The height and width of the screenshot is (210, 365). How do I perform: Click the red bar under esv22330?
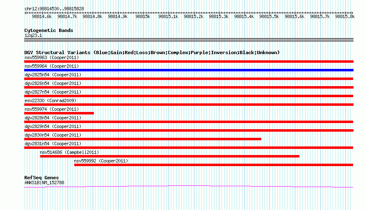[189, 105]
